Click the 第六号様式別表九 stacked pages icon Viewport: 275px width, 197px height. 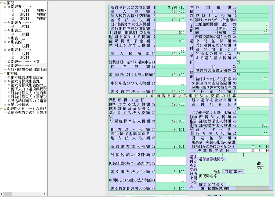tap(9, 81)
